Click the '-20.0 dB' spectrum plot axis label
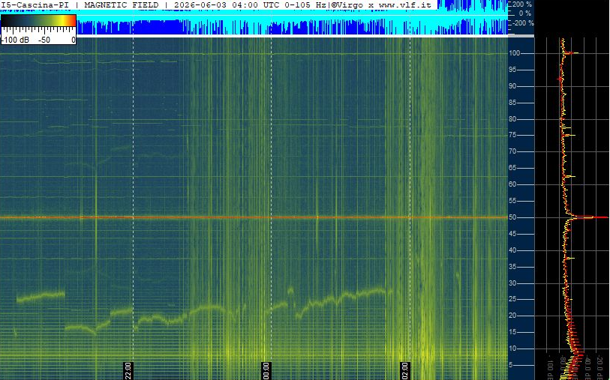 (x=599, y=367)
